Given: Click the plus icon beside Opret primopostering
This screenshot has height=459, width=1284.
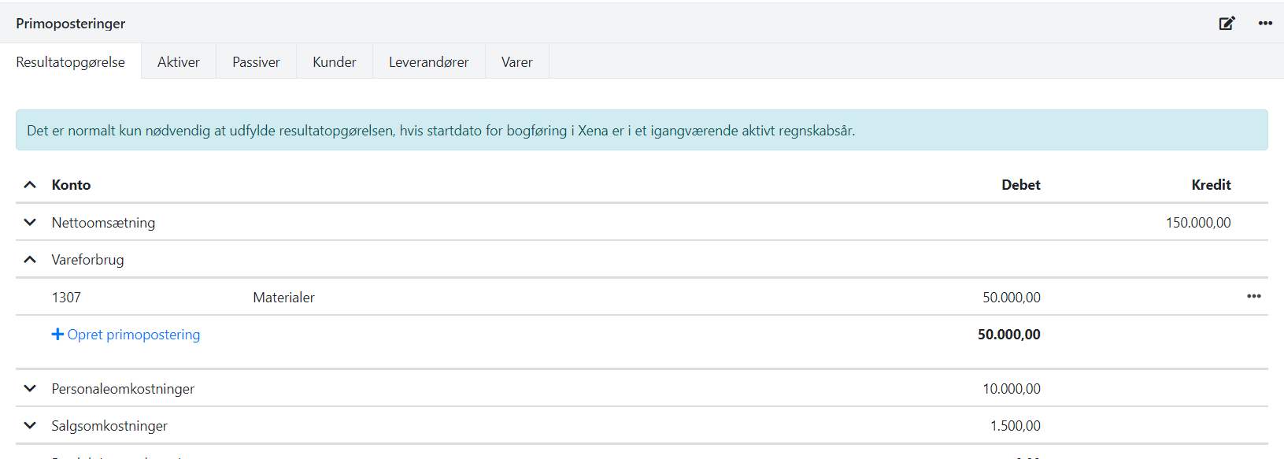Looking at the screenshot, I should coord(57,335).
